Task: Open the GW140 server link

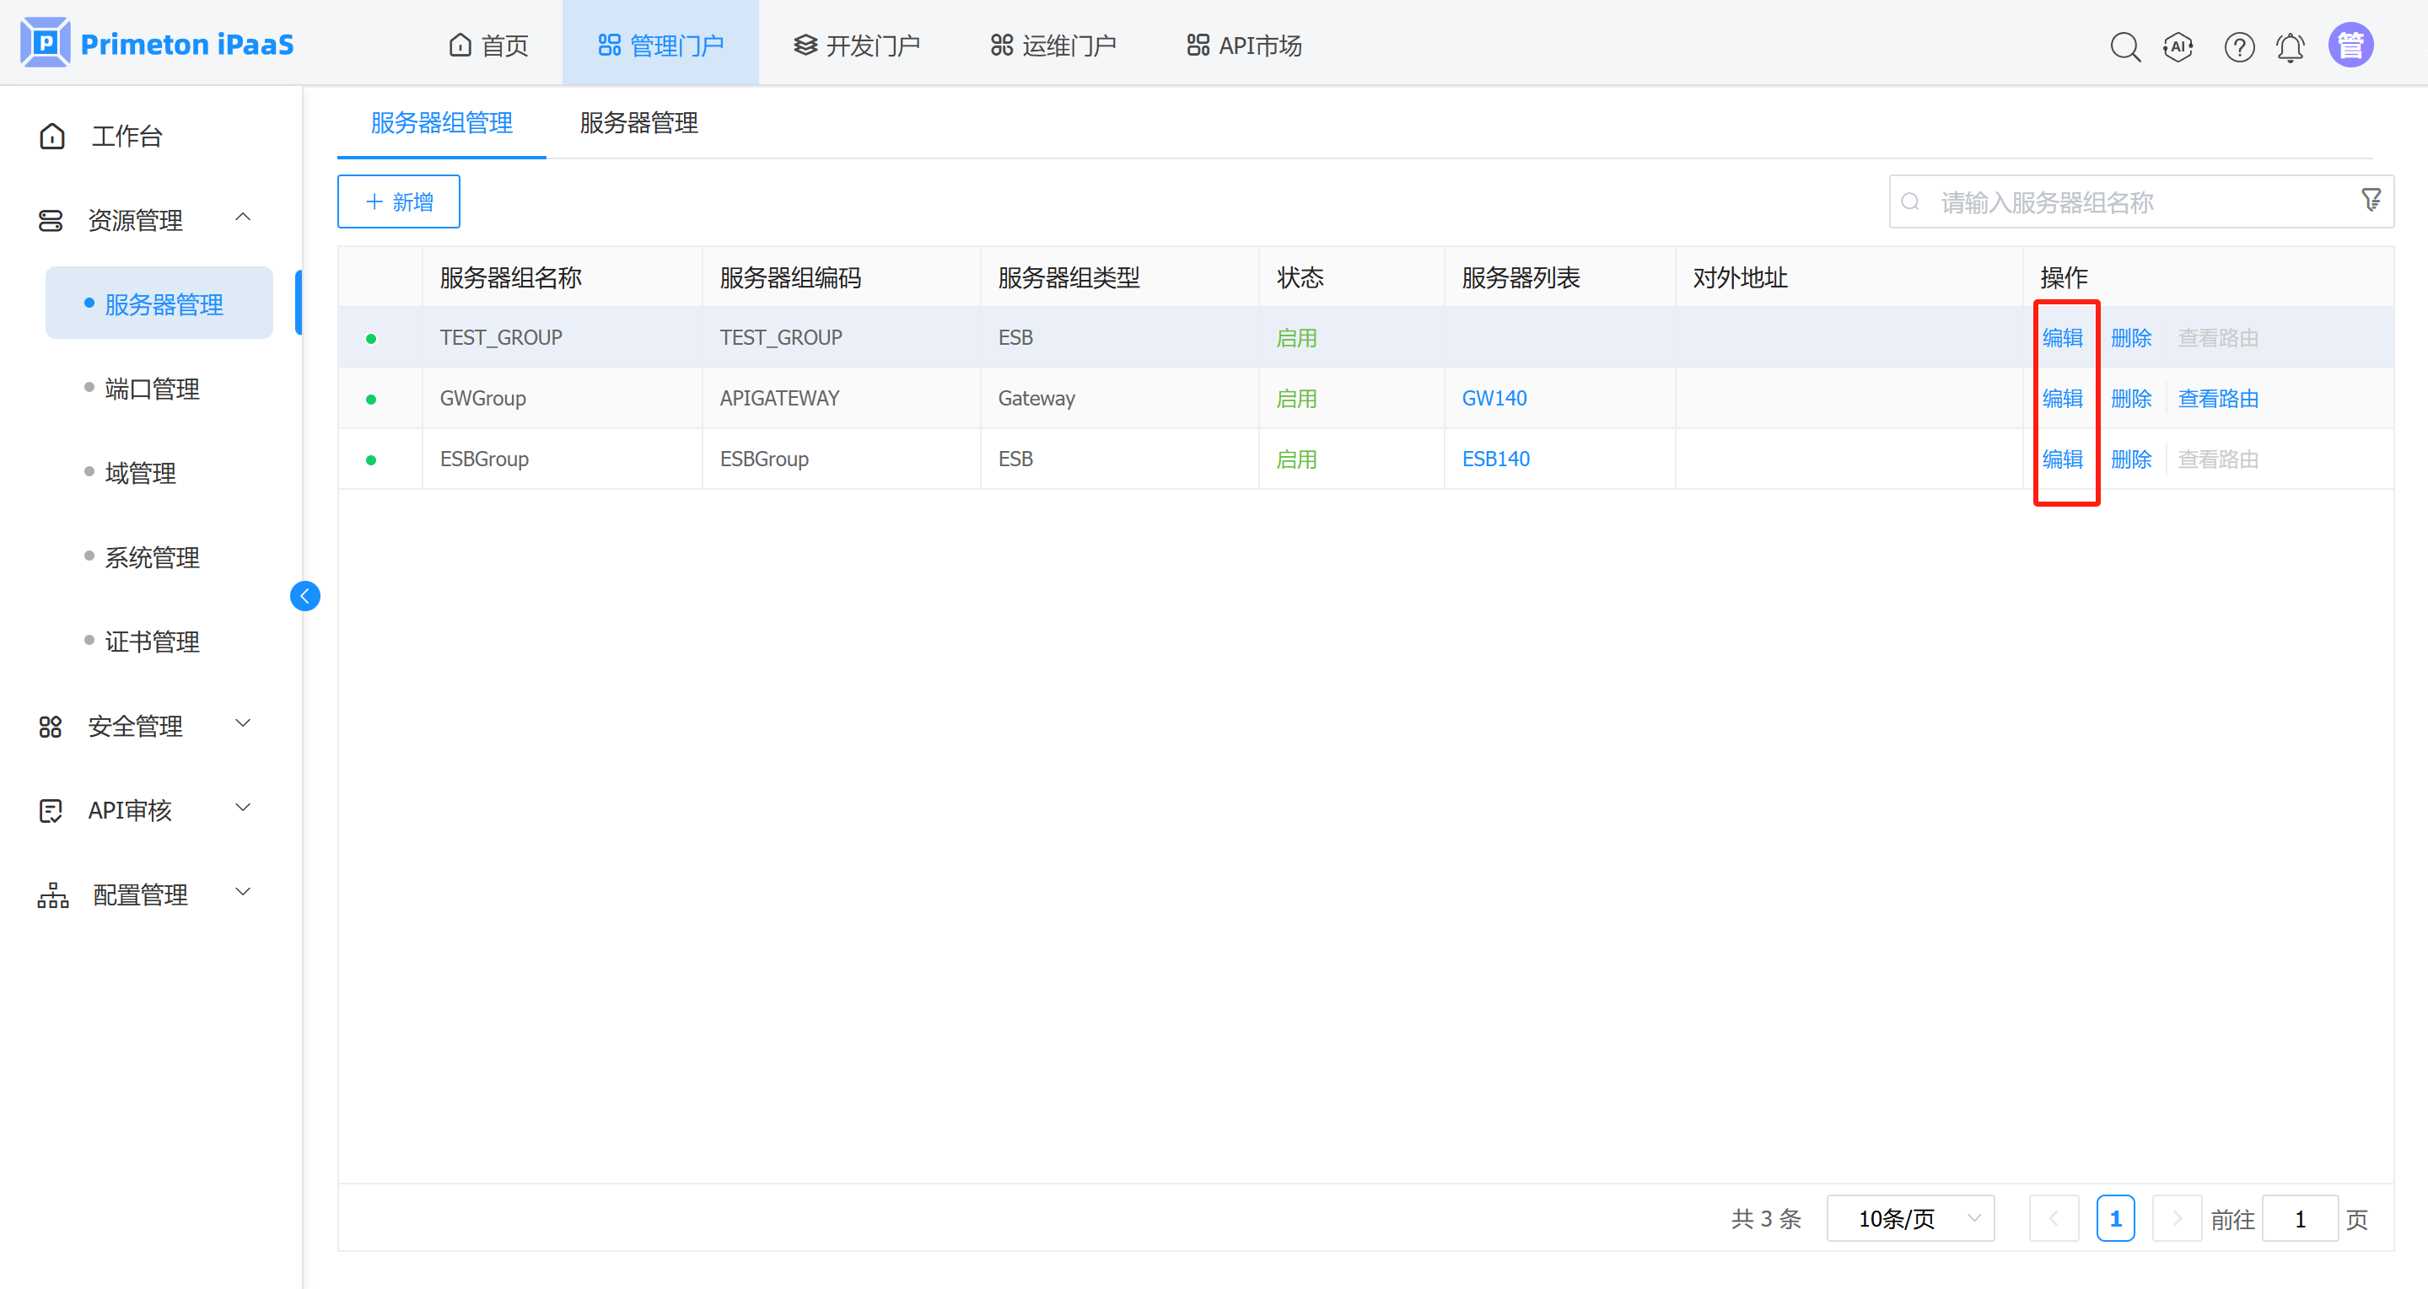Action: pos(1494,398)
